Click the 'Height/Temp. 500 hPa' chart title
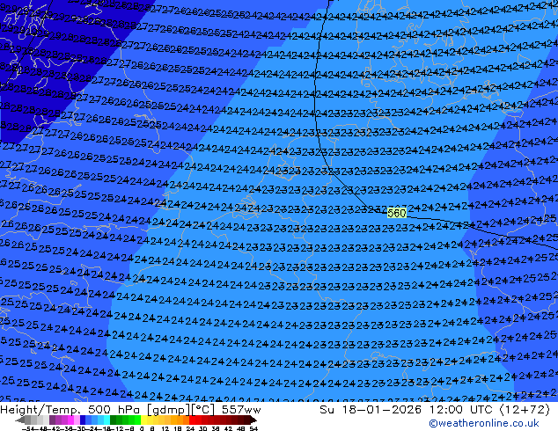The image size is (558, 431). [x=70, y=410]
